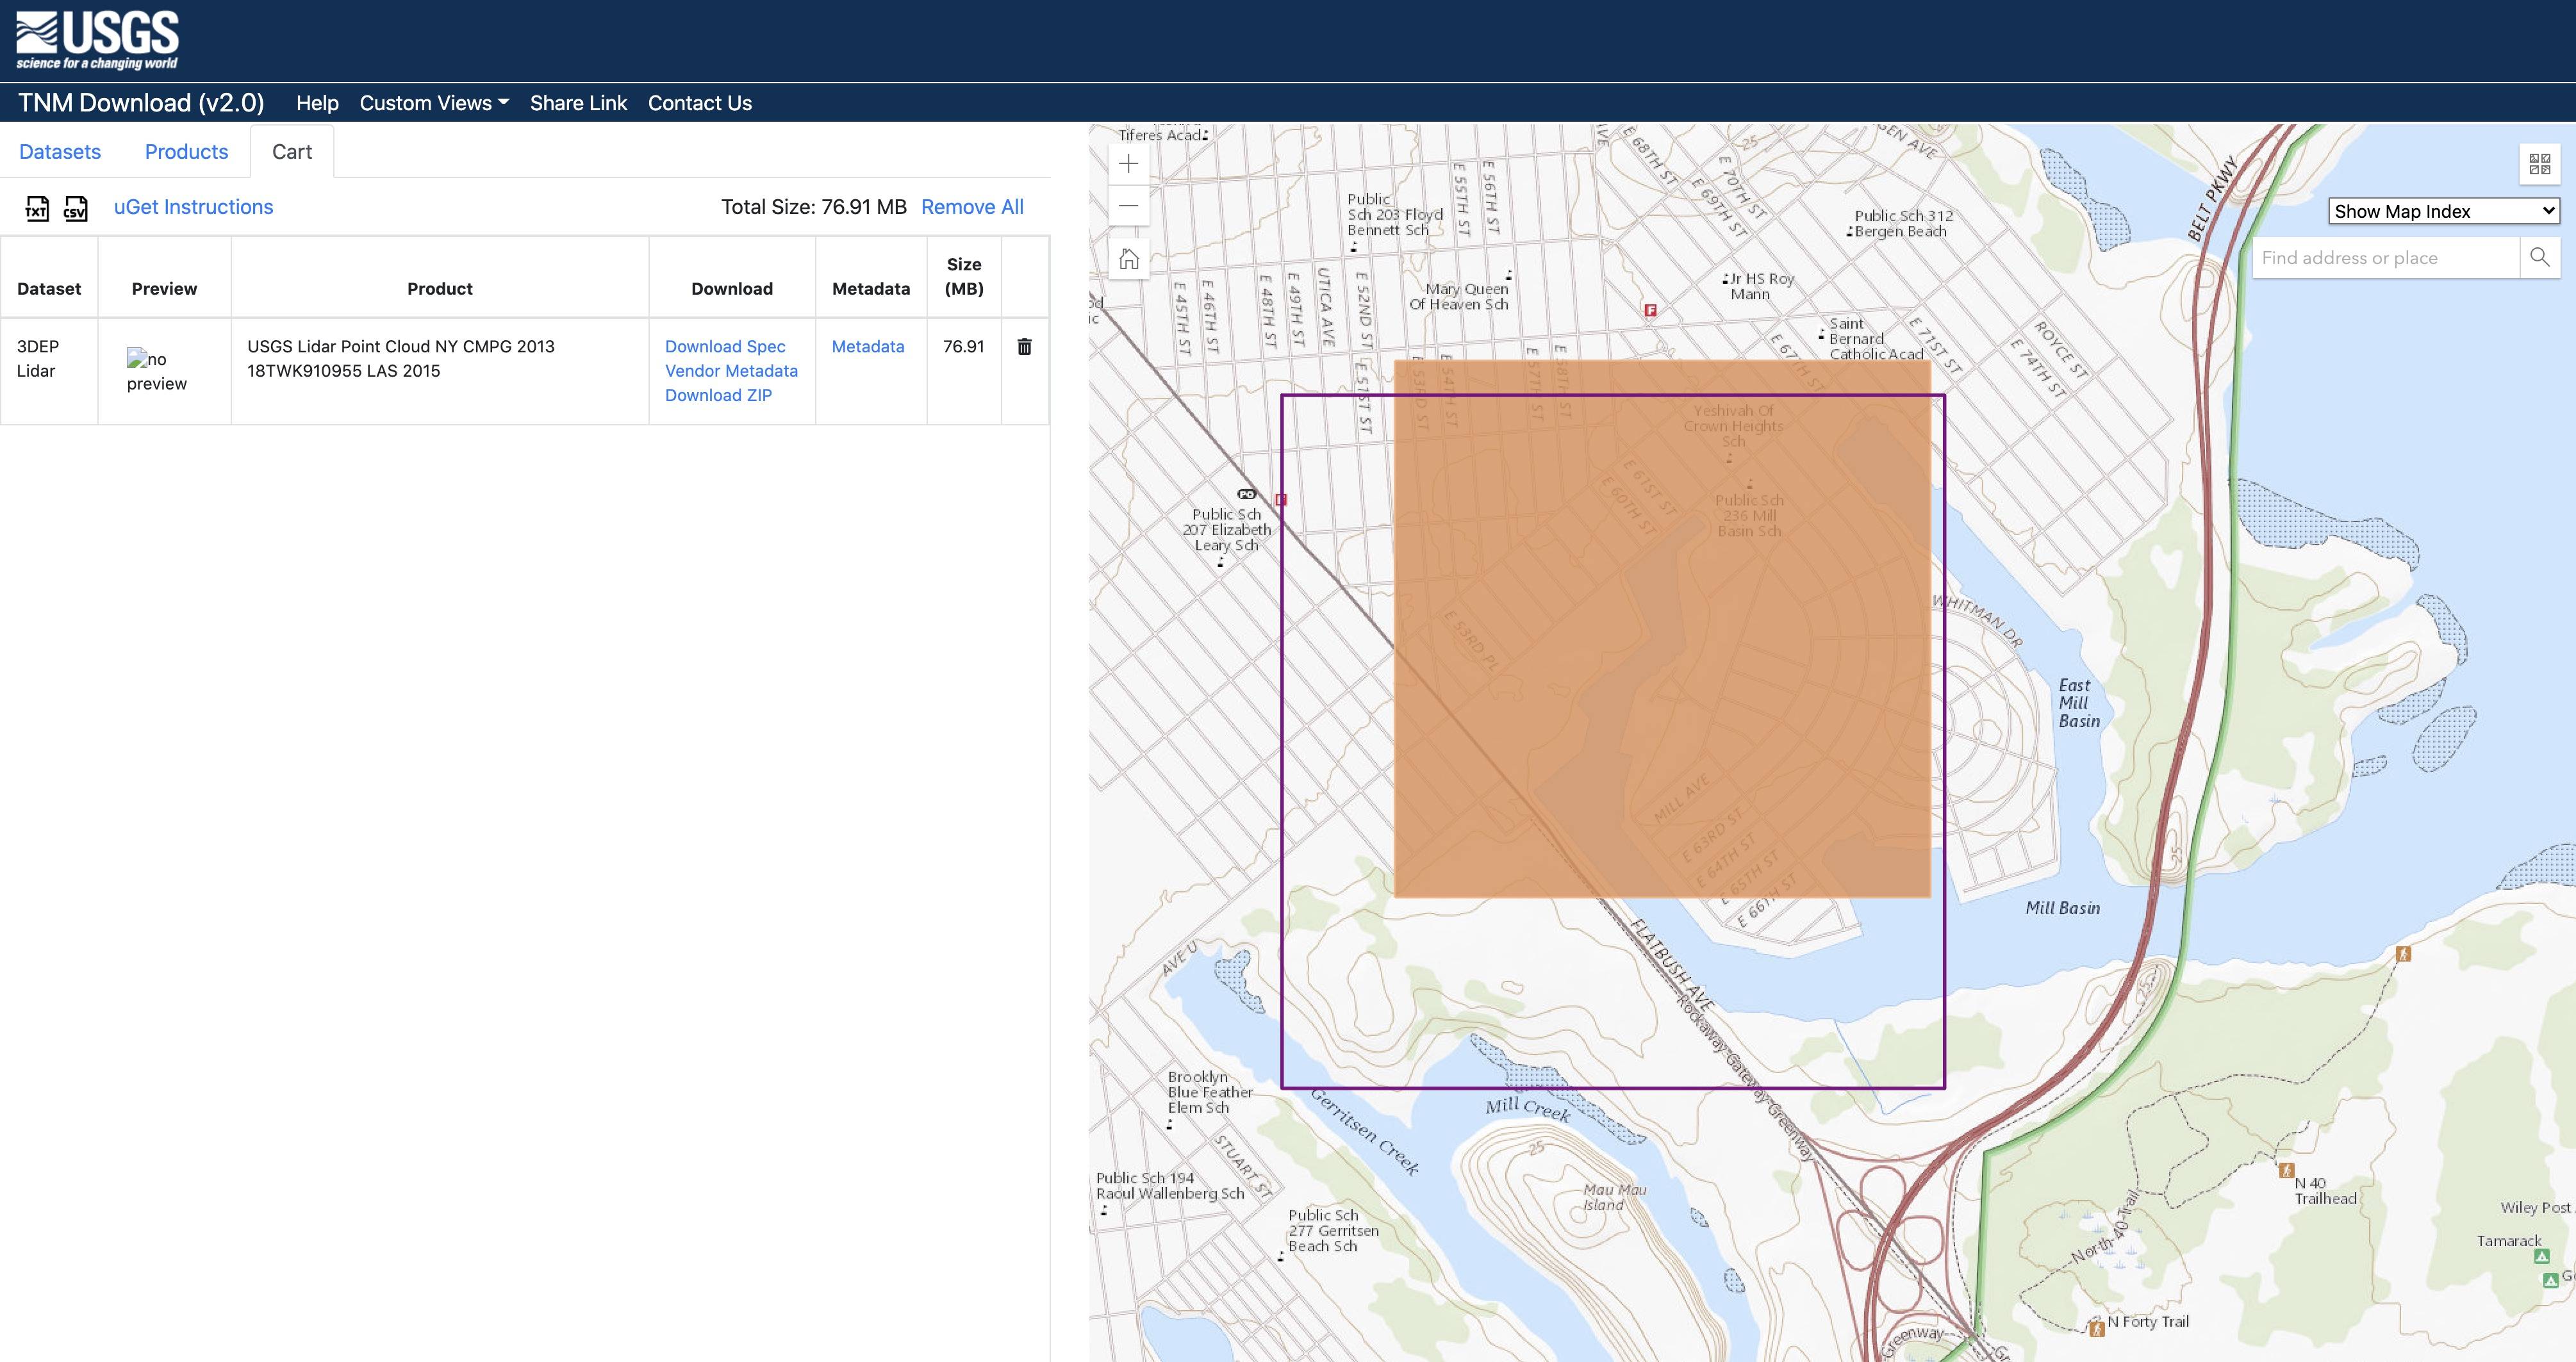The height and width of the screenshot is (1362, 2576).
Task: Zoom in on the map
Action: click(1129, 163)
